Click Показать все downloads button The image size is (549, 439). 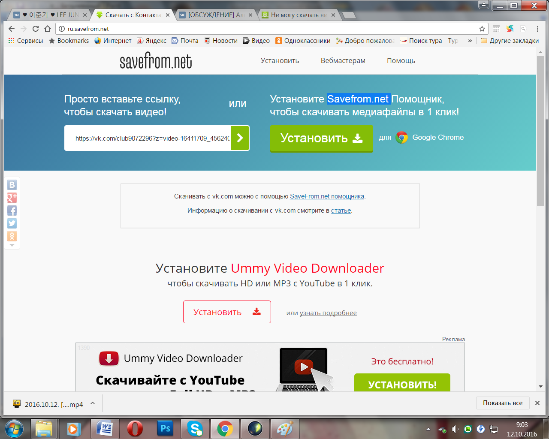point(503,403)
